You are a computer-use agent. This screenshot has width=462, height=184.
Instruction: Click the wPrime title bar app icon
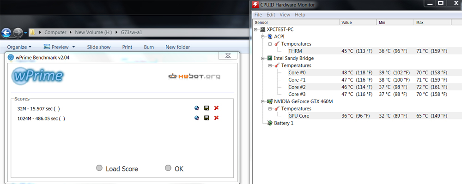point(11,57)
